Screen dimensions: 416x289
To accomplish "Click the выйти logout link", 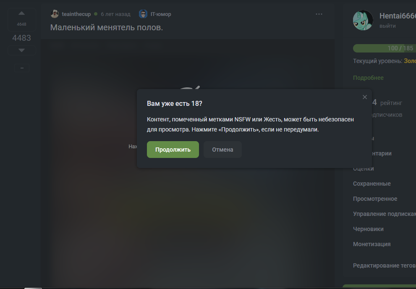I will tap(387, 26).
